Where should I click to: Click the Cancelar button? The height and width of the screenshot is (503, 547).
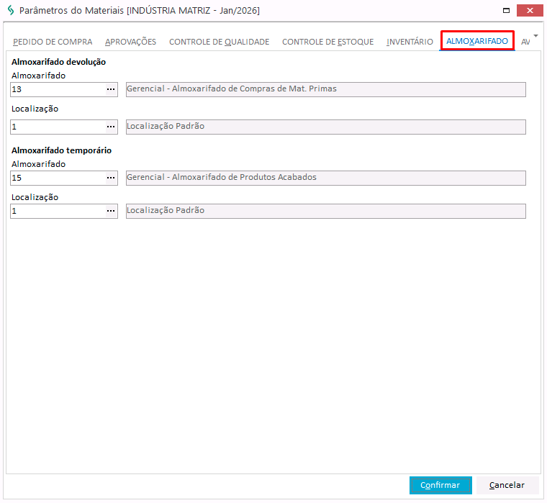click(x=507, y=485)
